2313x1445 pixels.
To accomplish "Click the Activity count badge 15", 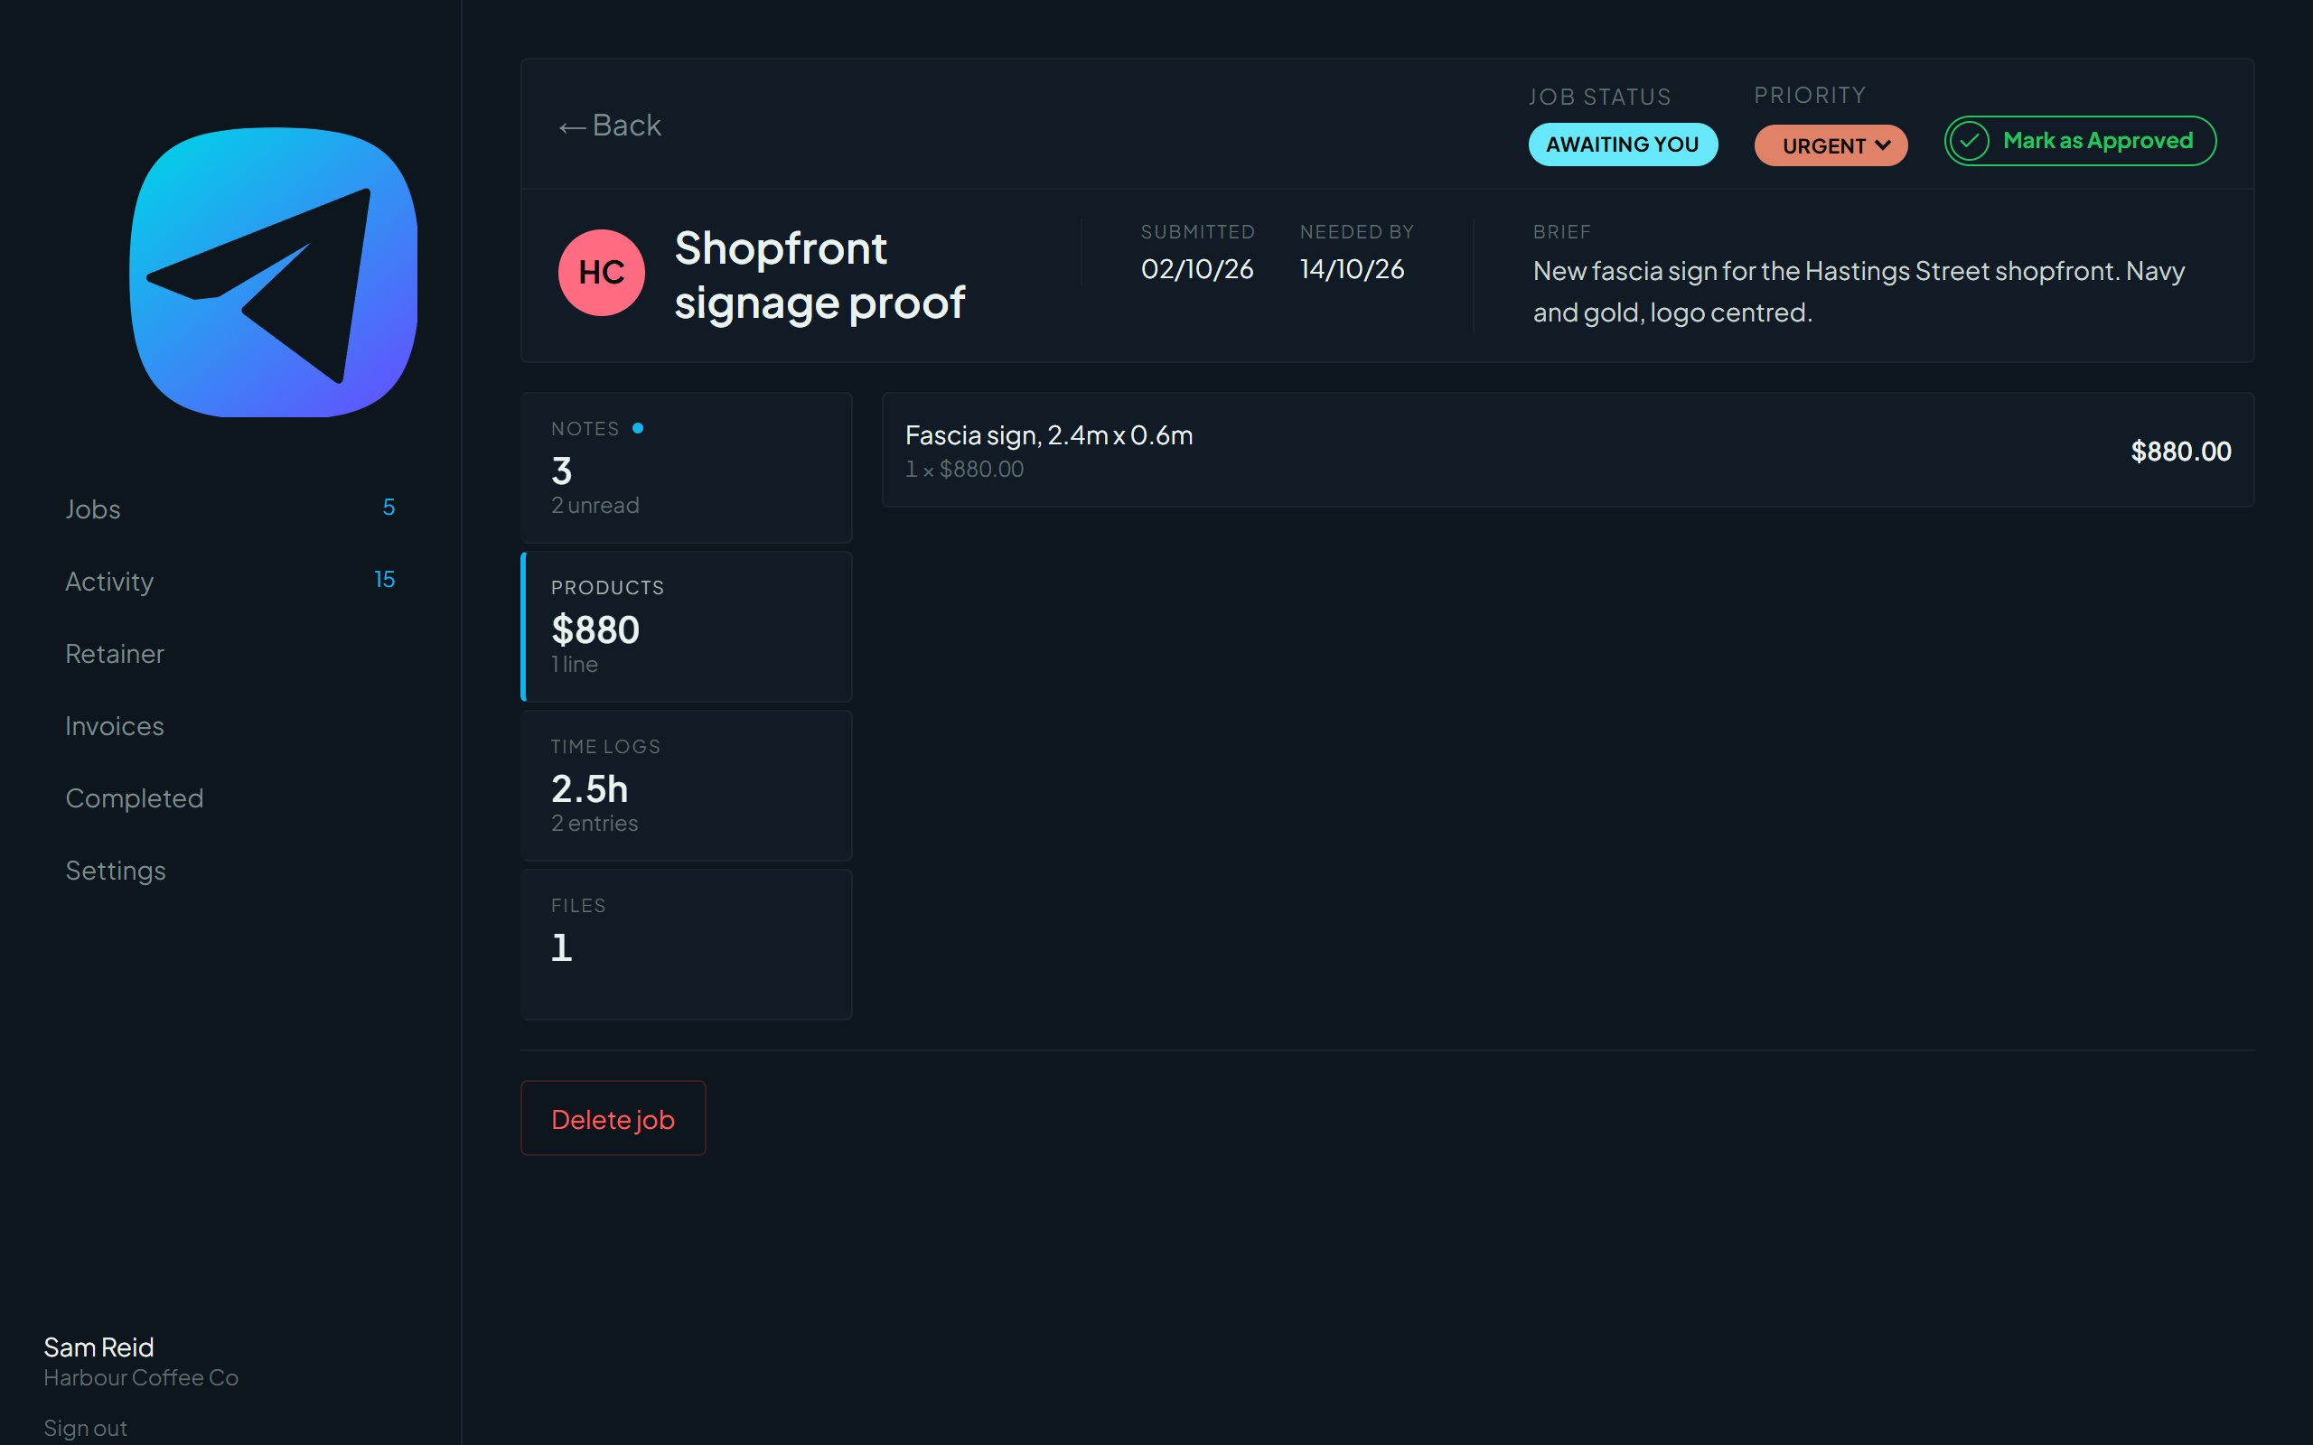I will pyautogui.click(x=384, y=579).
